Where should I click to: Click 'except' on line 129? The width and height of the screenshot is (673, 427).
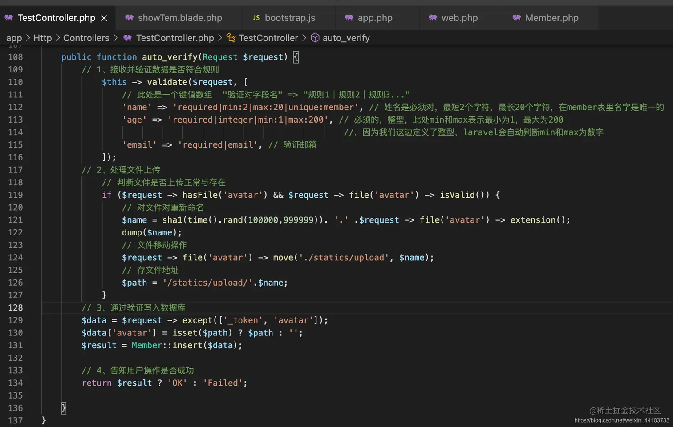tap(198, 320)
